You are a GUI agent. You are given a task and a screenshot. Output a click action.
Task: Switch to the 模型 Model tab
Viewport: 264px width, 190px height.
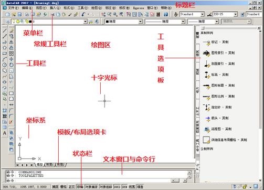[40, 165]
